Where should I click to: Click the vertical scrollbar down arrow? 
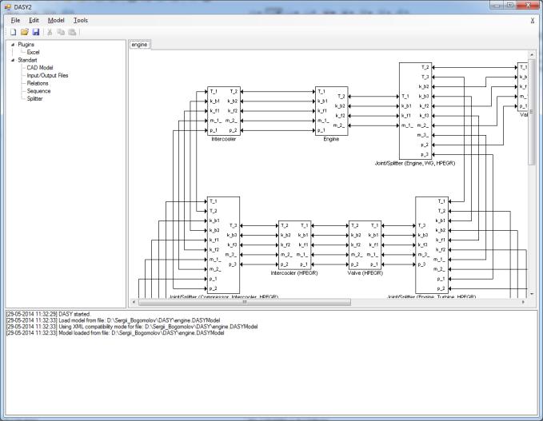pyautogui.click(x=532, y=294)
